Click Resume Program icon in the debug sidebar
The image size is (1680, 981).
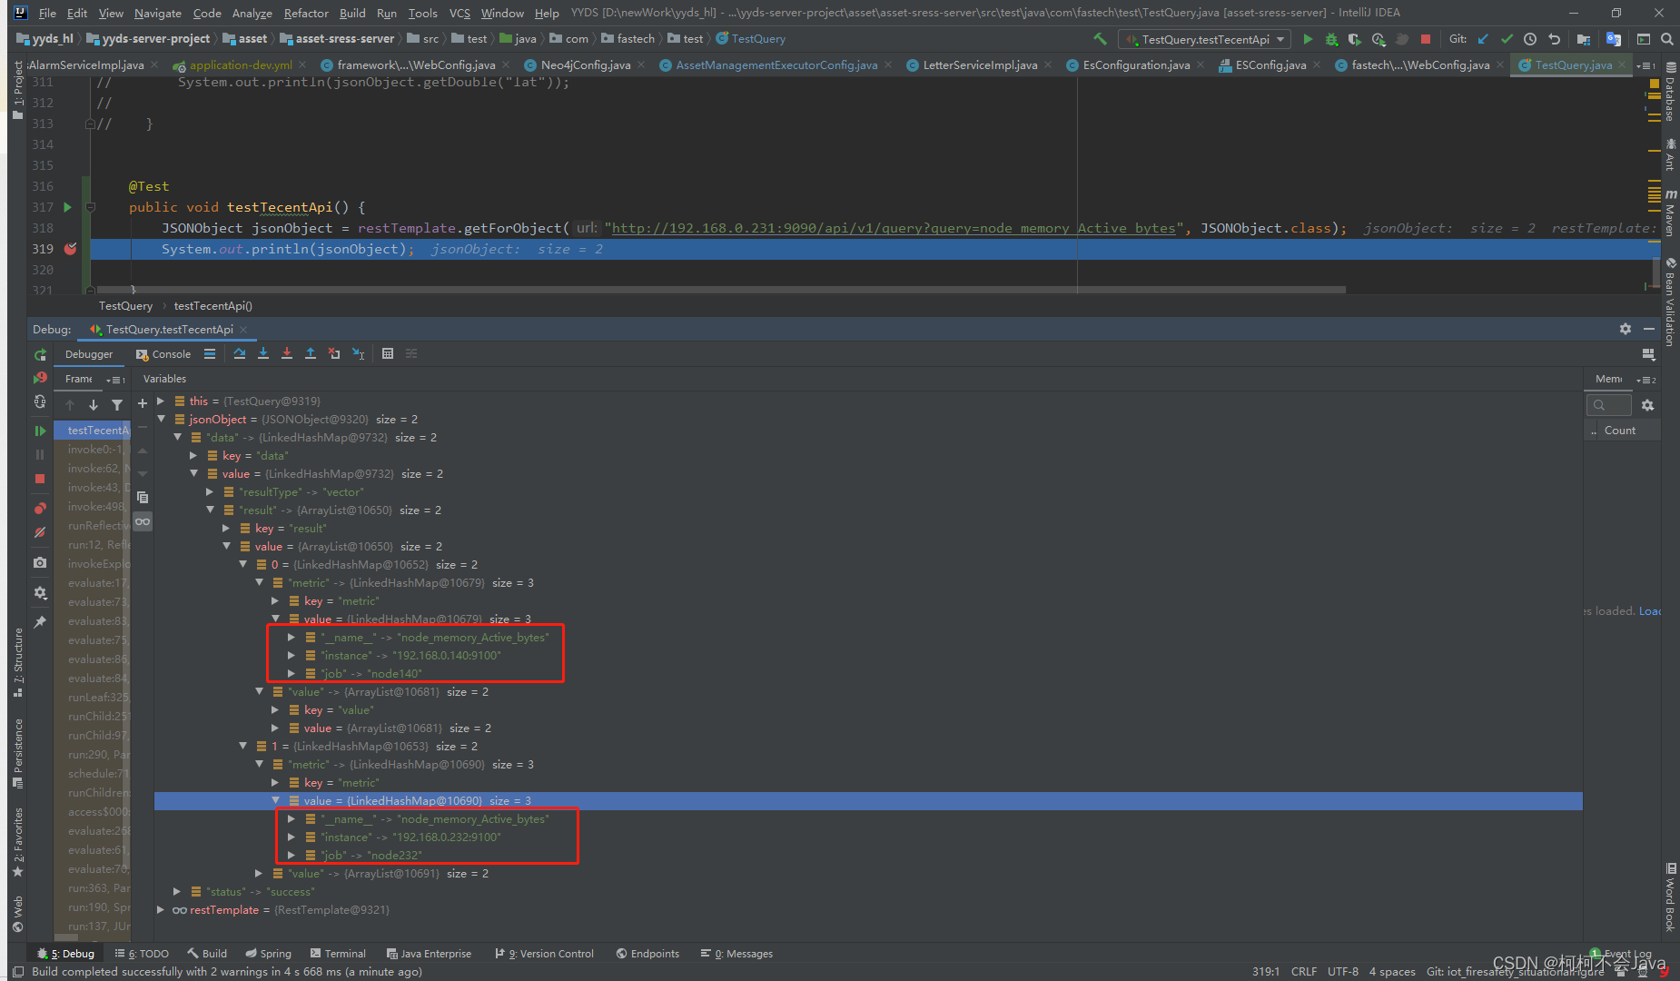40,431
